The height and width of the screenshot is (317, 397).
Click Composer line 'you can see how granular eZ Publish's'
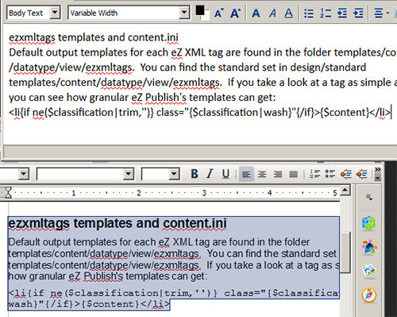[x=142, y=98]
